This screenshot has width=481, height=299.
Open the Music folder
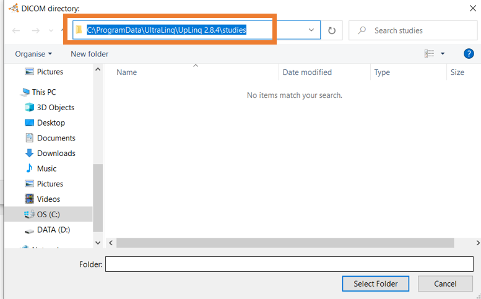(x=41, y=168)
